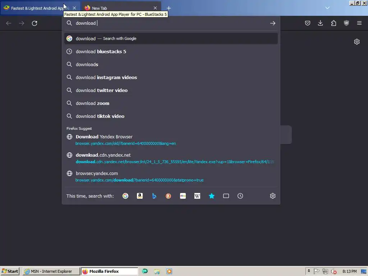
Task: Click the 8:13 PM clock
Action: click(x=349, y=271)
